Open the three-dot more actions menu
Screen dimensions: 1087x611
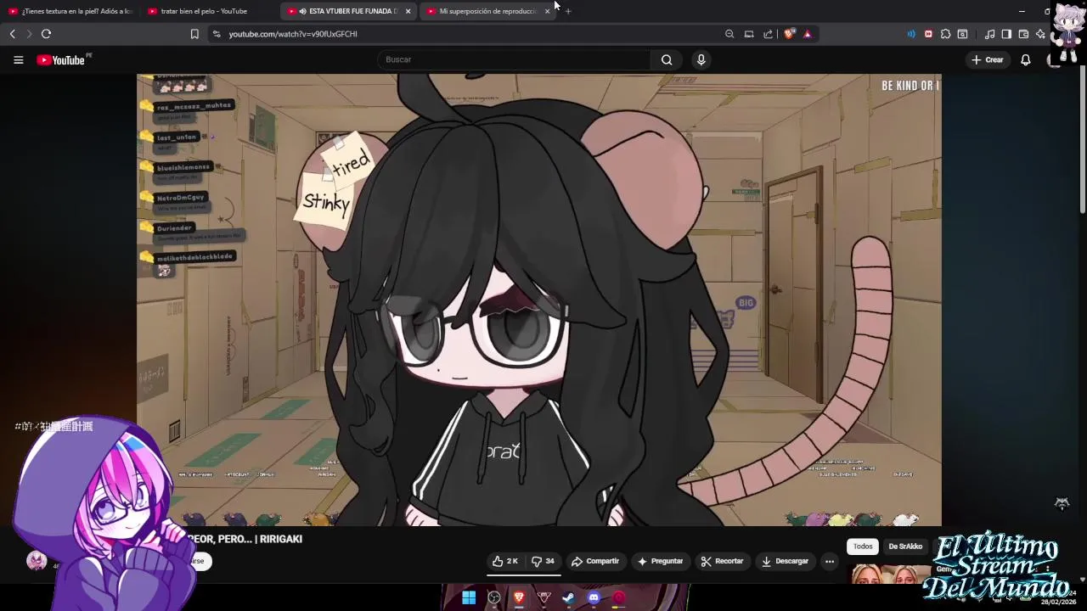click(x=830, y=561)
